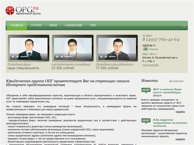Click the Юридическая группа ОПГ приветствует Вас heading
This screenshot has height=145, width=194.
tap(68, 83)
